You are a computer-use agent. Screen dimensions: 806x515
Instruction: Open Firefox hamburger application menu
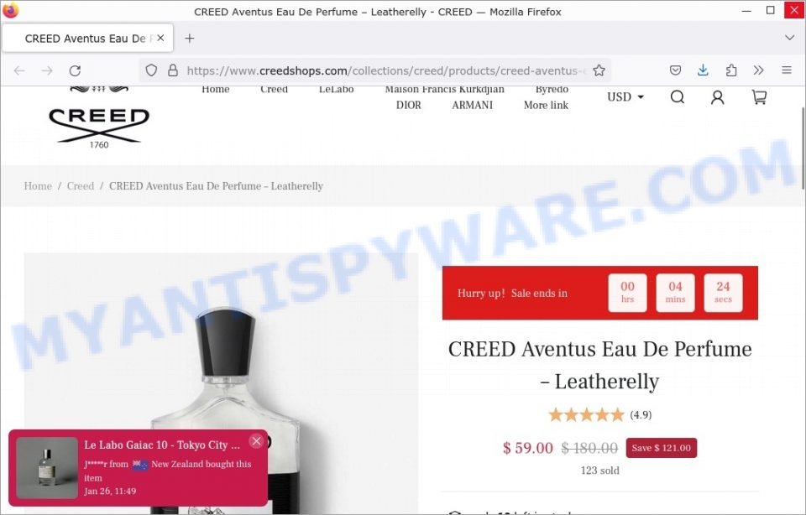click(x=787, y=70)
